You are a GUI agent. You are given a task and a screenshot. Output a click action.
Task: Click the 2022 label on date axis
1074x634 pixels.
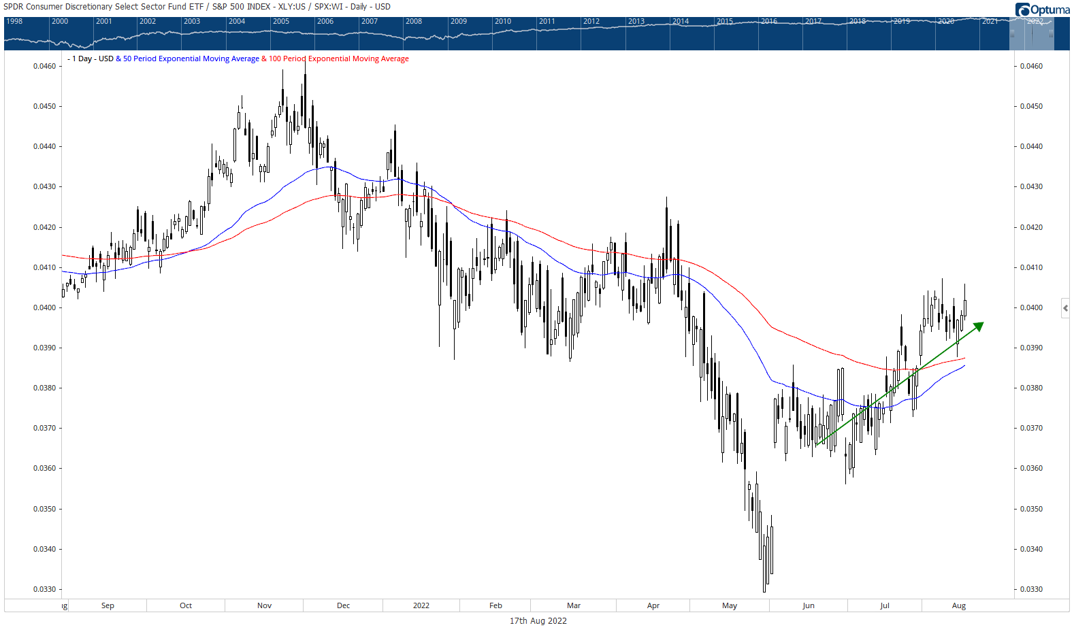click(421, 605)
